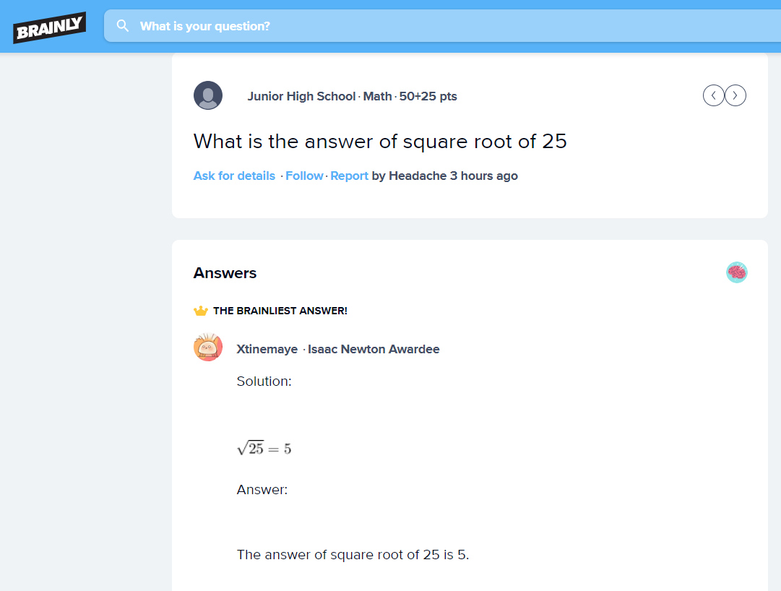Screen dimensions: 781x591
Task: Open Headache's user profile
Action: click(x=418, y=176)
